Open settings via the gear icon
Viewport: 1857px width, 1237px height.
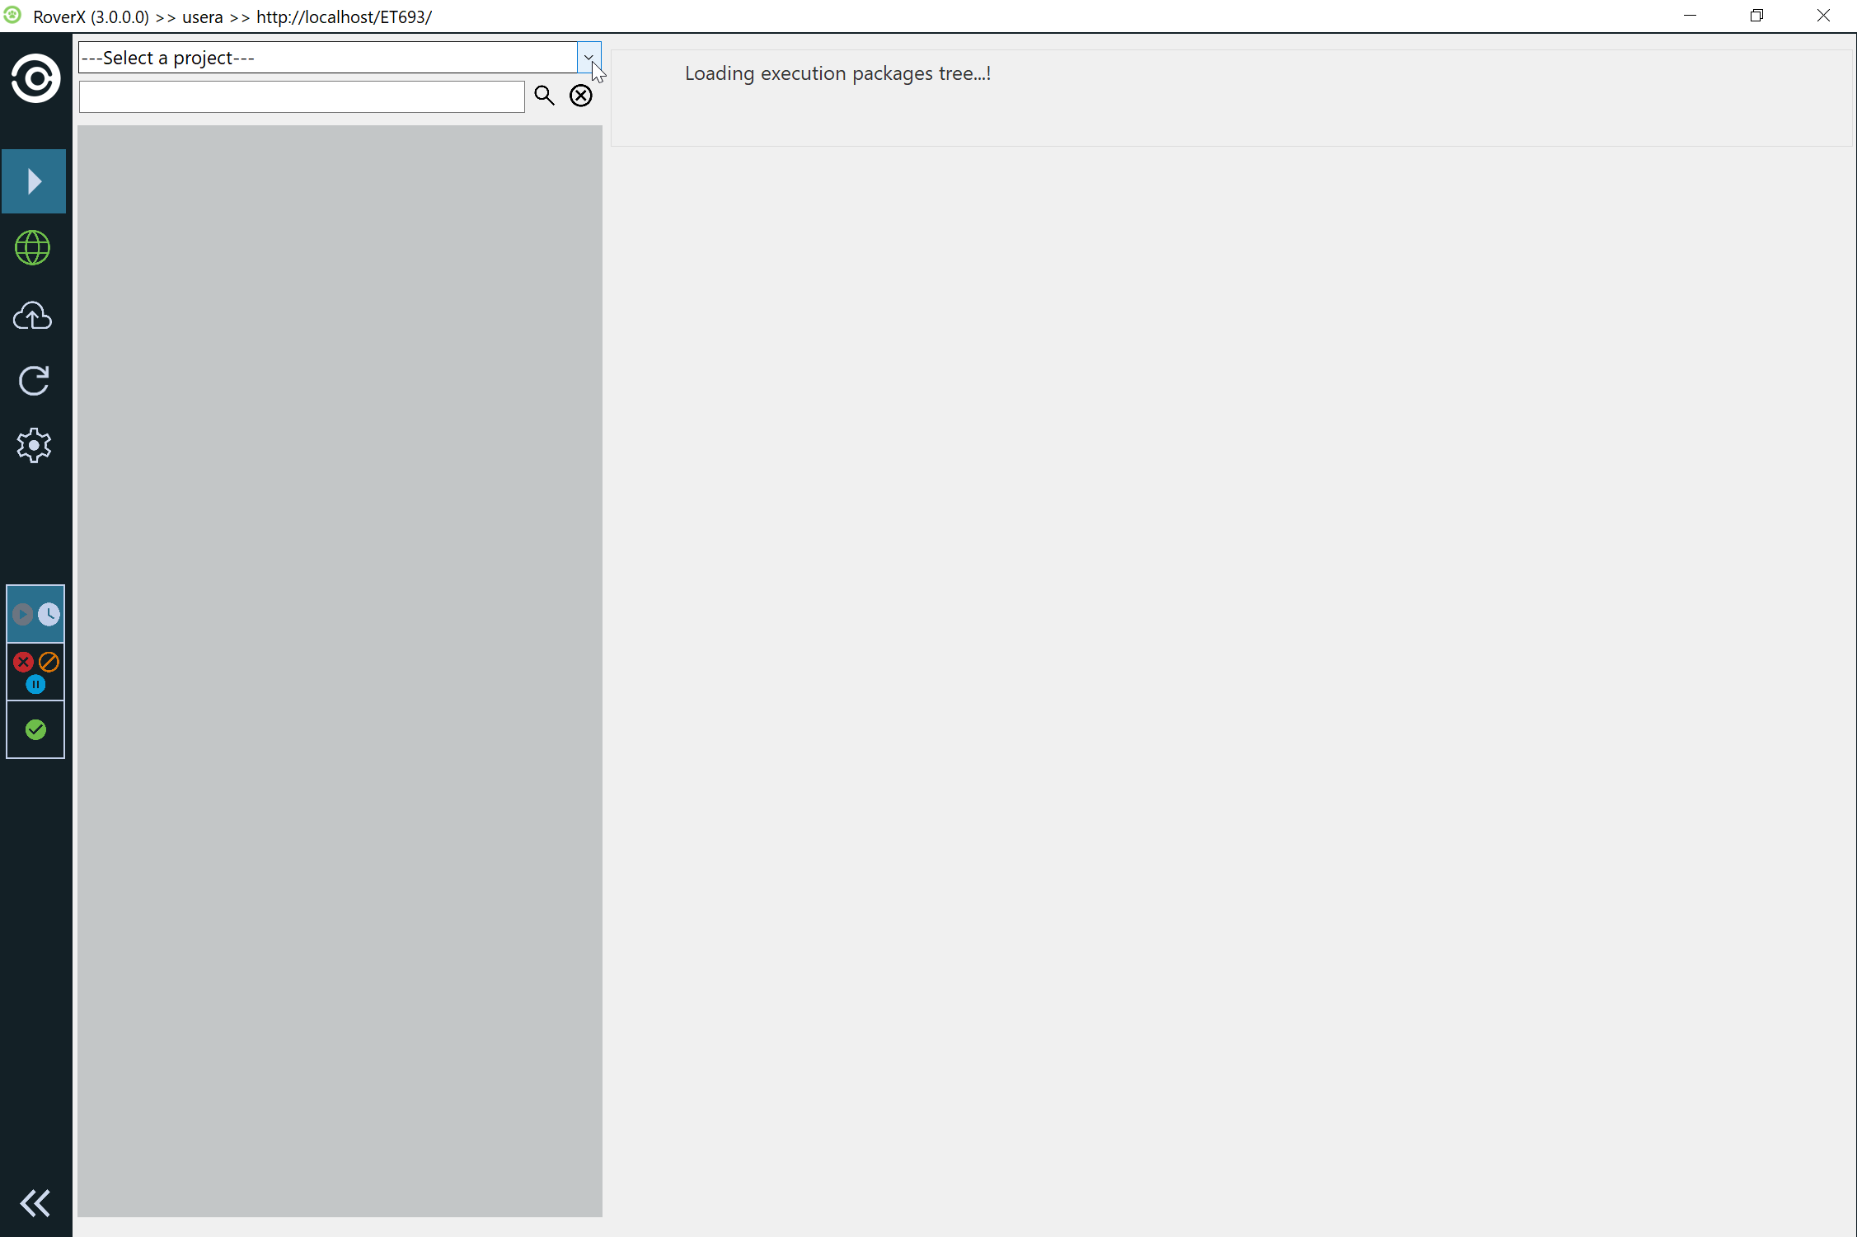coord(34,446)
